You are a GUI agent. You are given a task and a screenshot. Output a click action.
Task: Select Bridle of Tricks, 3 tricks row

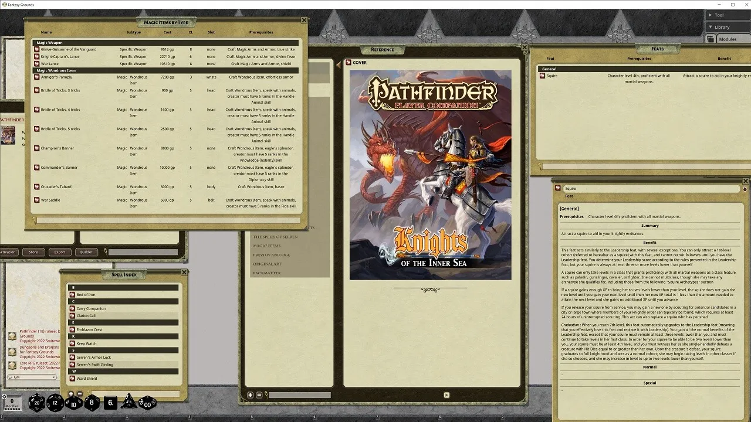coord(166,97)
